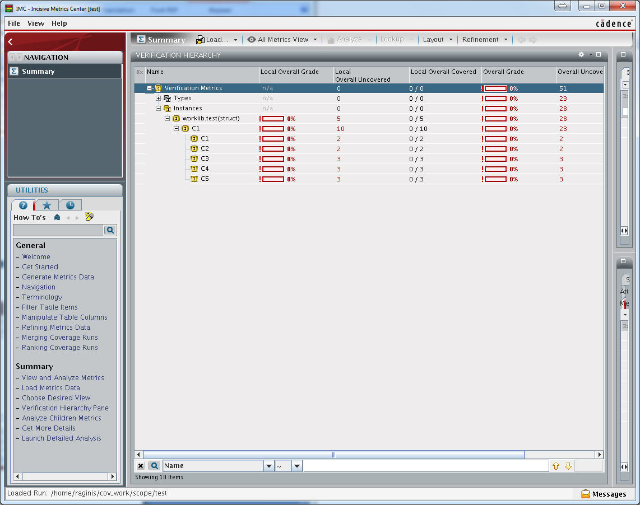Open the Help menu

59,24
